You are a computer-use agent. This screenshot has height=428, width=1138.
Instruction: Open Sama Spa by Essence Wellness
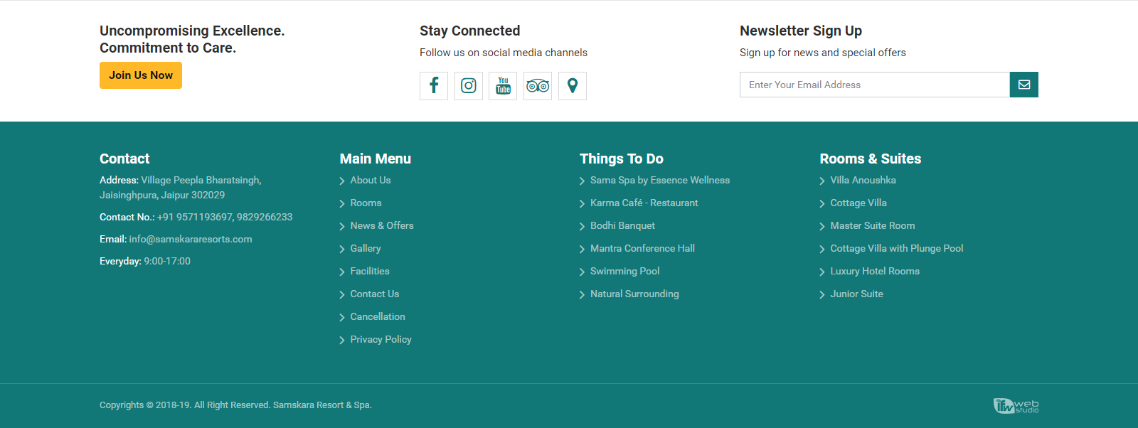pos(659,181)
